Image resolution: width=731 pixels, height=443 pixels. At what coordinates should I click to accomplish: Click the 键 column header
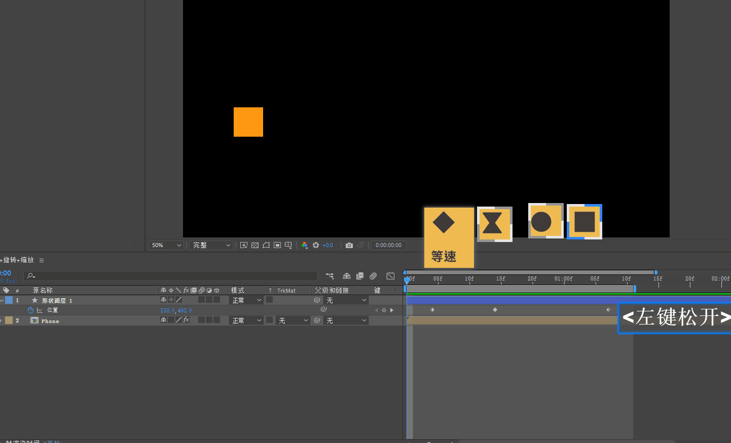377,290
